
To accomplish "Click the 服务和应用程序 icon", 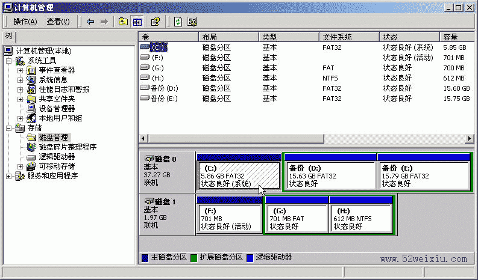I will [x=20, y=175].
